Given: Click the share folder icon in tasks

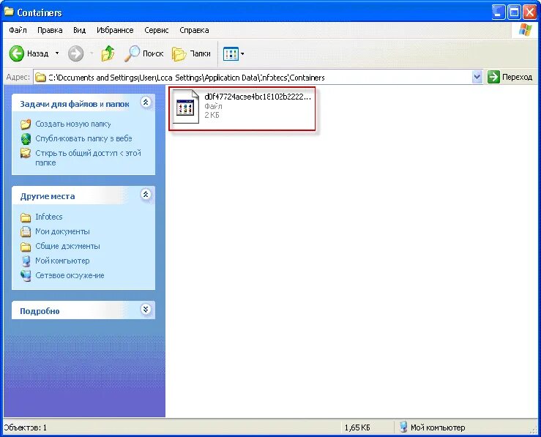Looking at the screenshot, I should tap(26, 153).
